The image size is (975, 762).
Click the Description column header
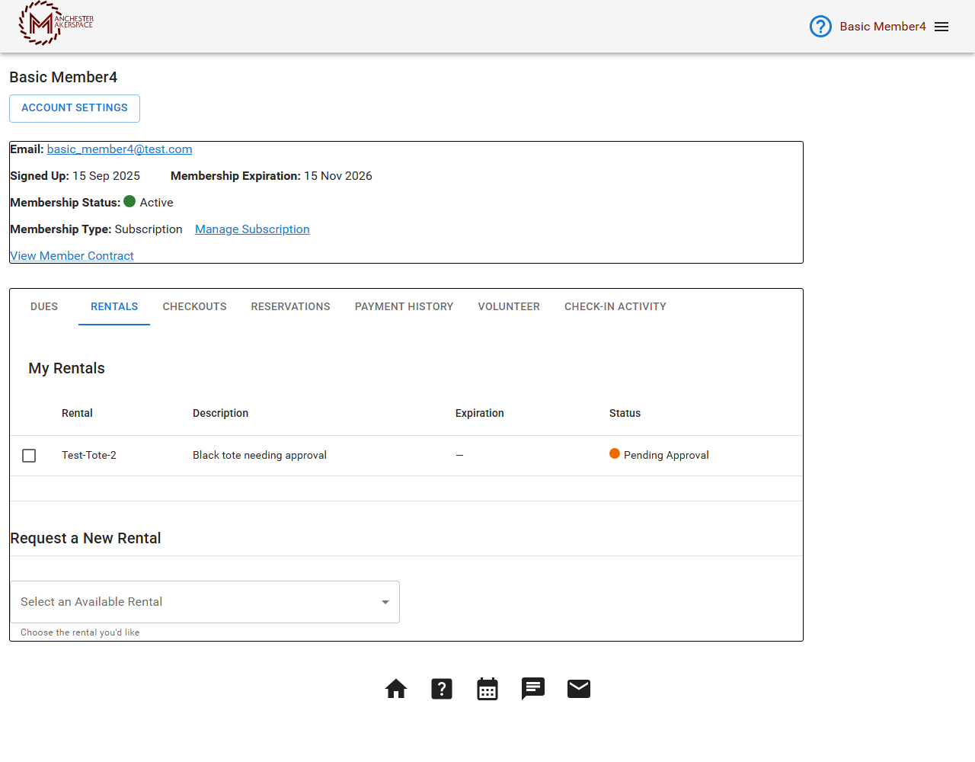point(221,414)
